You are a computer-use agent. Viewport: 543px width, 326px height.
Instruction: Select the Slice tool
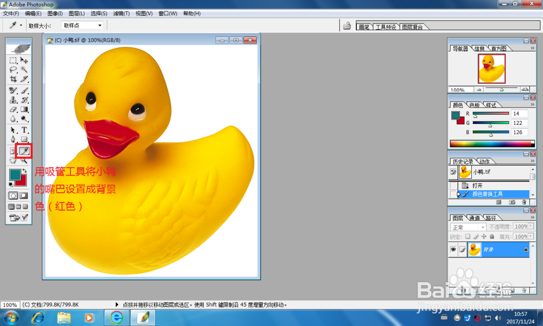[24, 79]
